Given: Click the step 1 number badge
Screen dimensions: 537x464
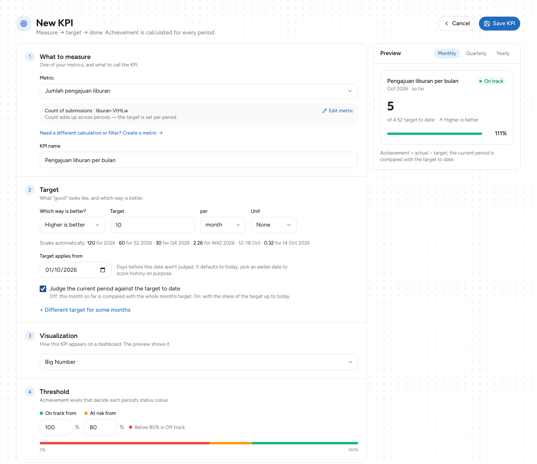Looking at the screenshot, I should click(30, 57).
